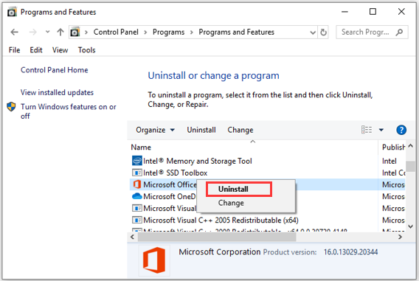Maximize the Programs and Features window

[373, 12]
